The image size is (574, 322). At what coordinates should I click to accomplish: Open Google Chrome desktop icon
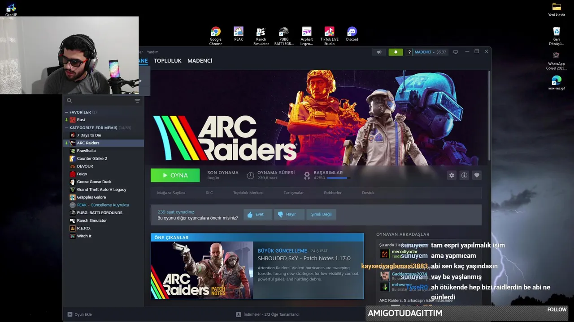(216, 36)
